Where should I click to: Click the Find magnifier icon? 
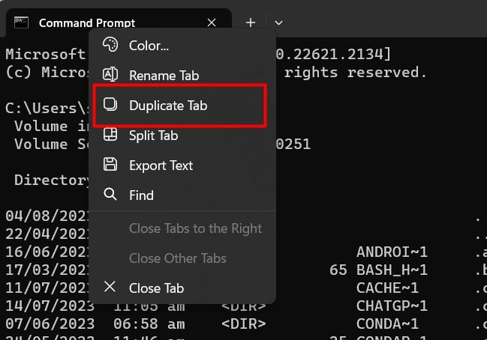[110, 195]
